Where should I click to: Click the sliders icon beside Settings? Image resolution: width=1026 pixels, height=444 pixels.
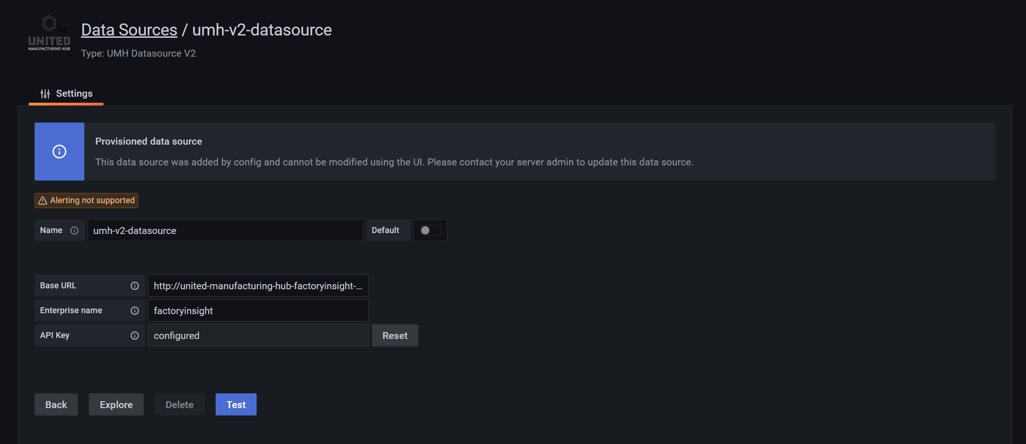(x=45, y=93)
